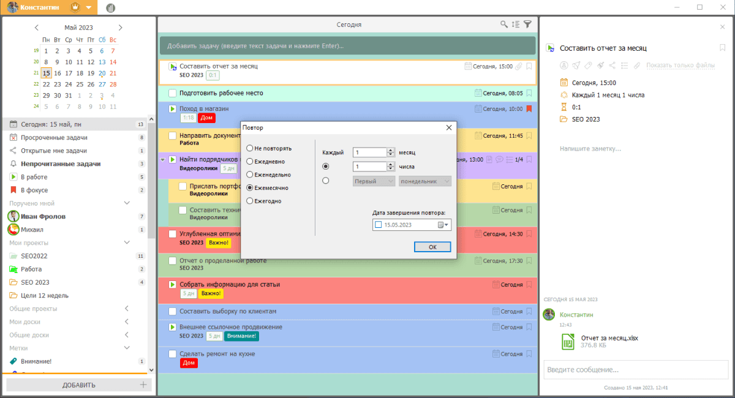Click the sort order icon above the task list

pos(516,24)
